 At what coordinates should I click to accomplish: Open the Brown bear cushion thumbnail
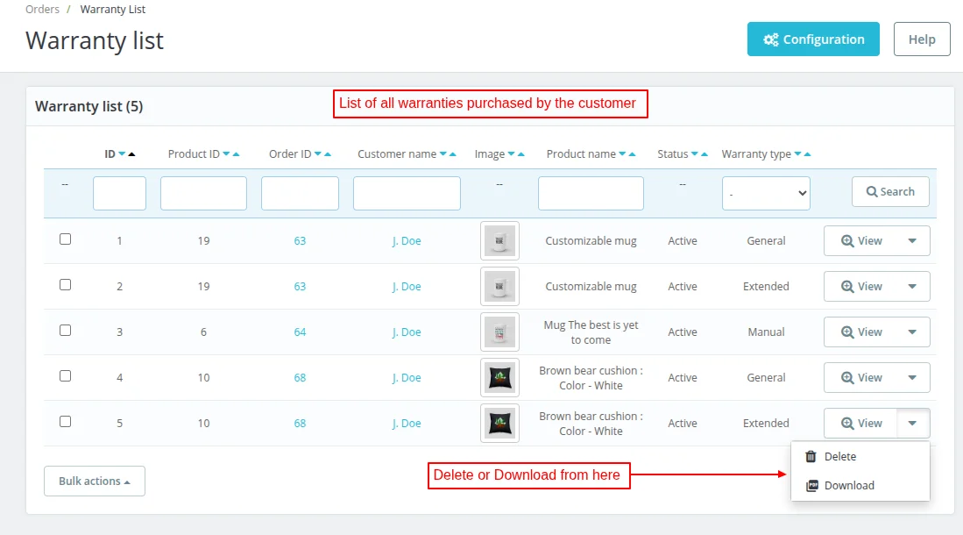click(x=499, y=377)
